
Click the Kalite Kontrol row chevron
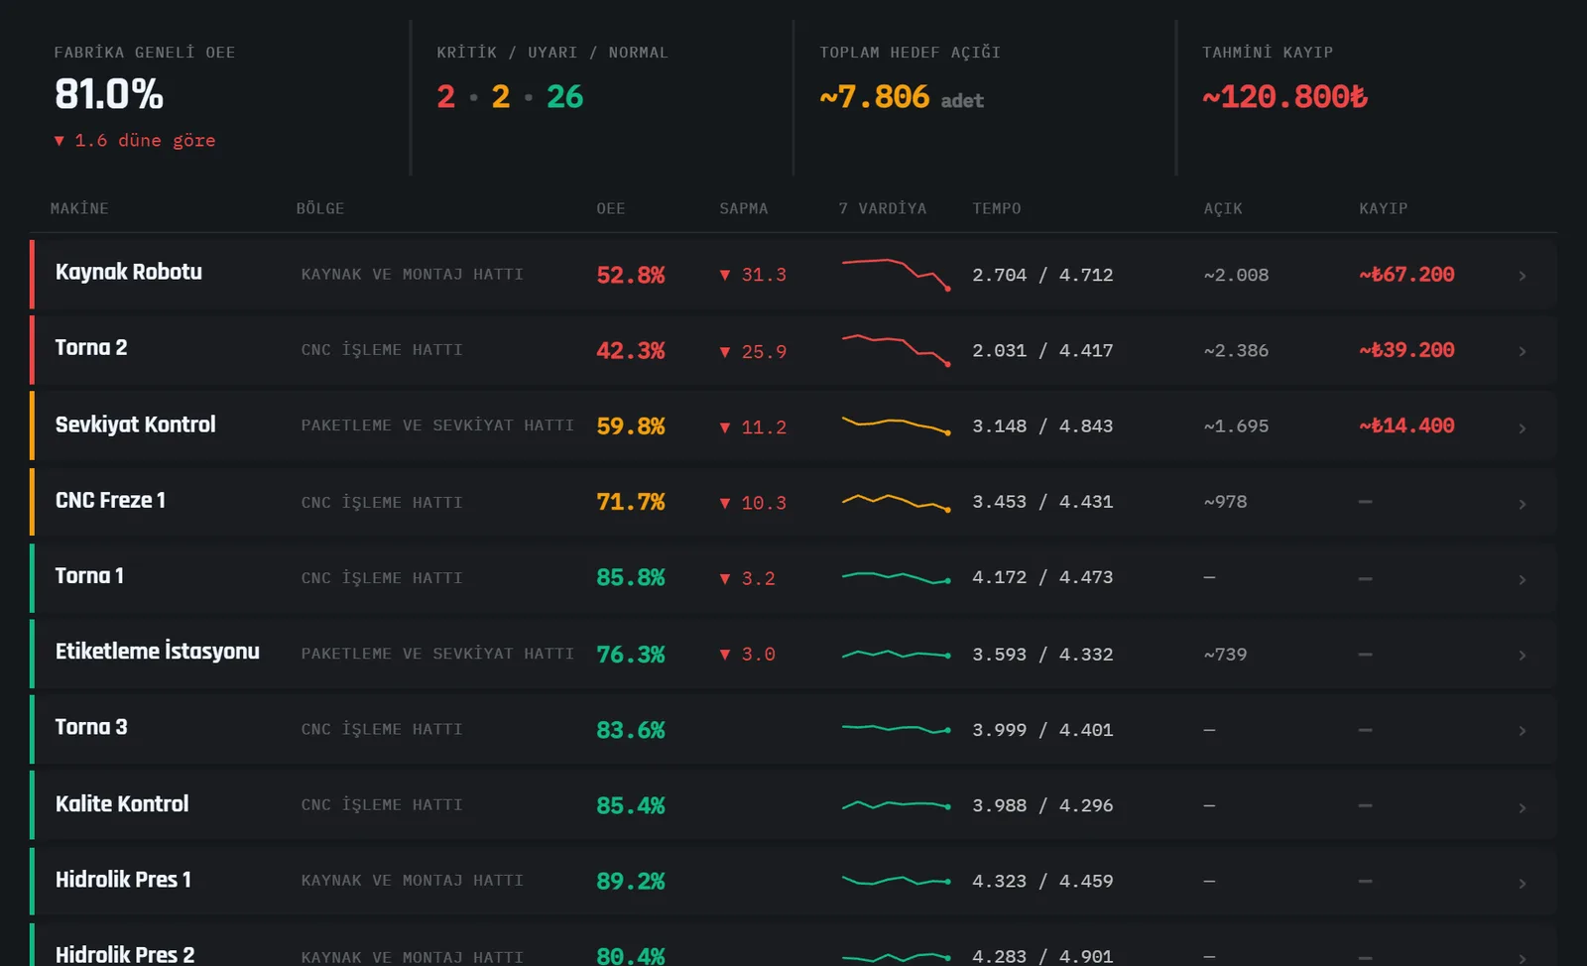[x=1522, y=807]
